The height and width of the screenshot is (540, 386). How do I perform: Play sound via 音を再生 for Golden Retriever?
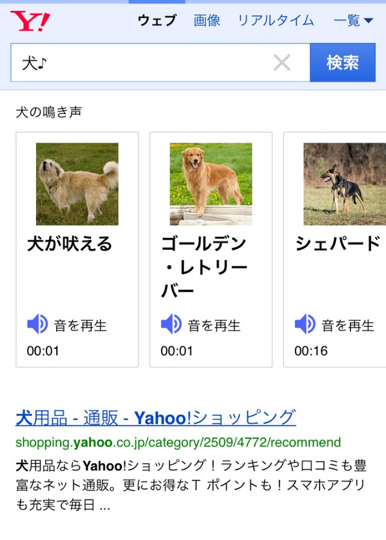[x=214, y=326]
